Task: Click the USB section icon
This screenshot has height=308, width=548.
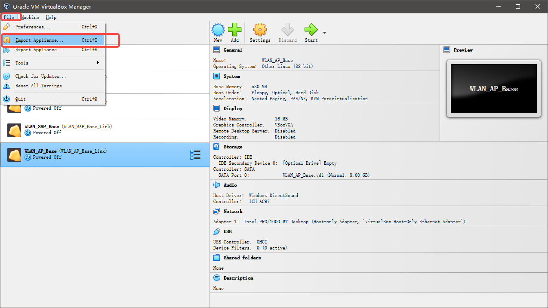Action: (217, 231)
